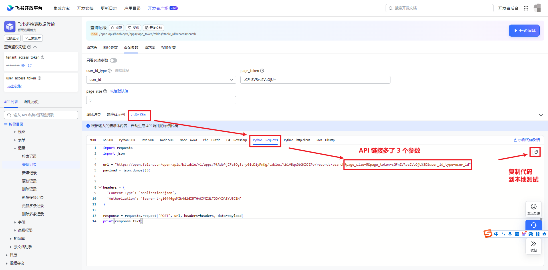The image size is (548, 270).
Task: Select the Go SDK code tab
Action: [108, 140]
